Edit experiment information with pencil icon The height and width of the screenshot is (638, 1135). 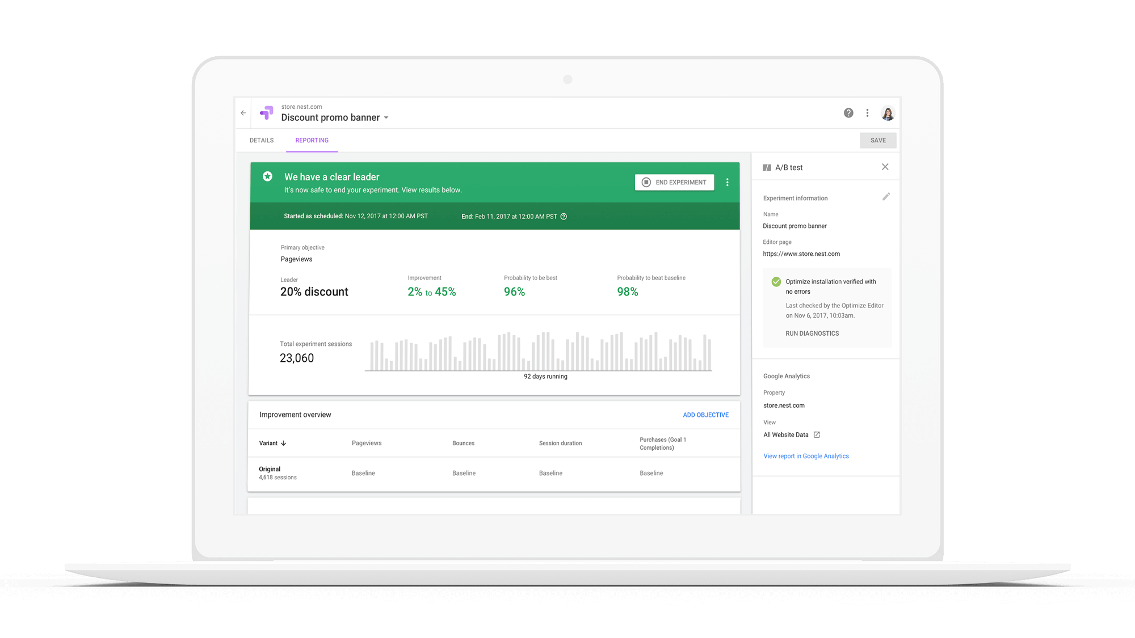(x=886, y=197)
